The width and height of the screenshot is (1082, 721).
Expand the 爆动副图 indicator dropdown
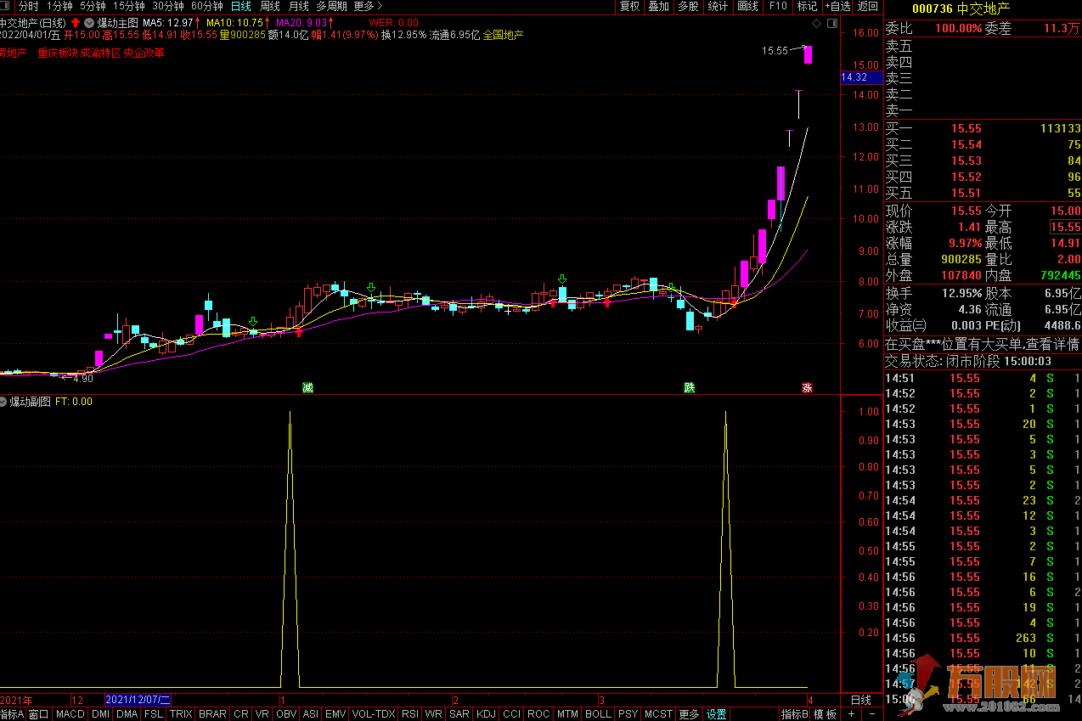coord(4,402)
